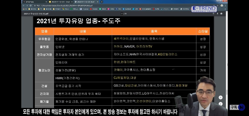Open a new tab with the plus button
249x116 pixels.
pyautogui.click(x=102, y=2)
